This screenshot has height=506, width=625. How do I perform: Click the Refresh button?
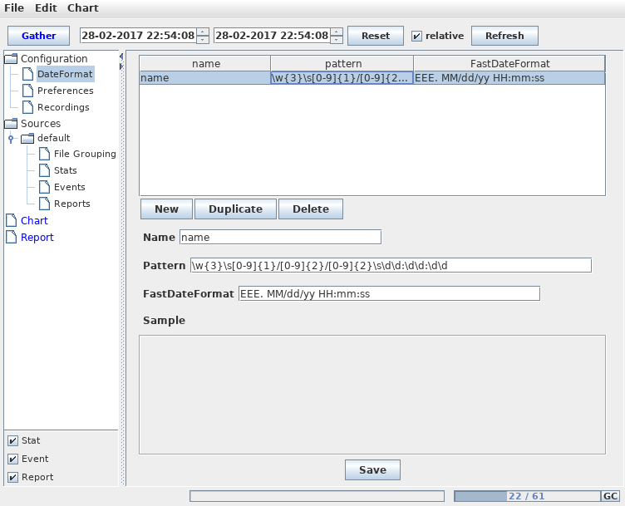[x=504, y=36]
